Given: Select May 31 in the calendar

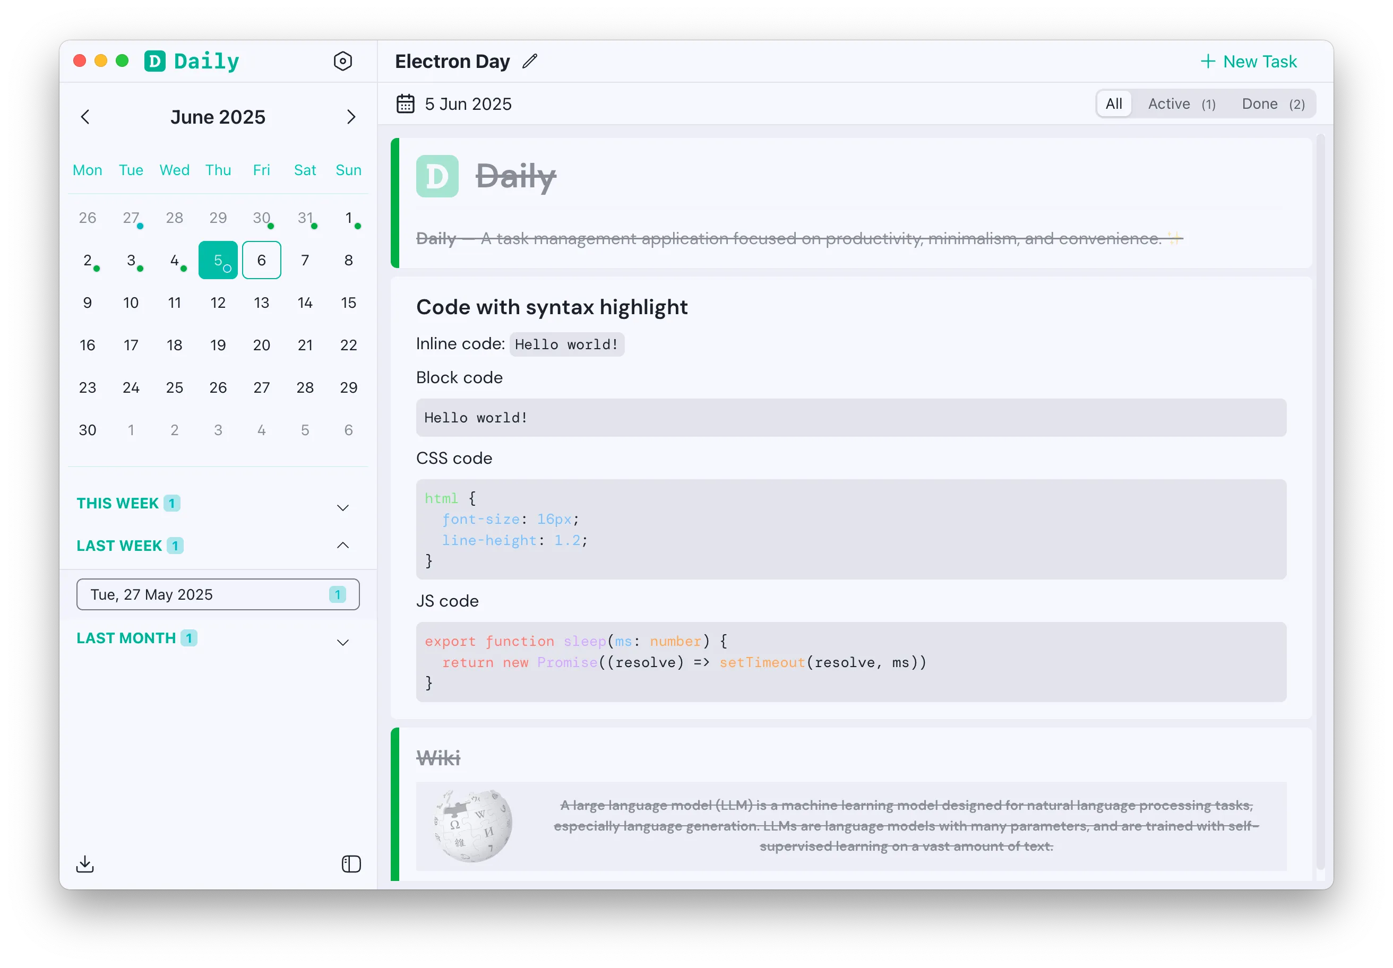Looking at the screenshot, I should [x=305, y=218].
